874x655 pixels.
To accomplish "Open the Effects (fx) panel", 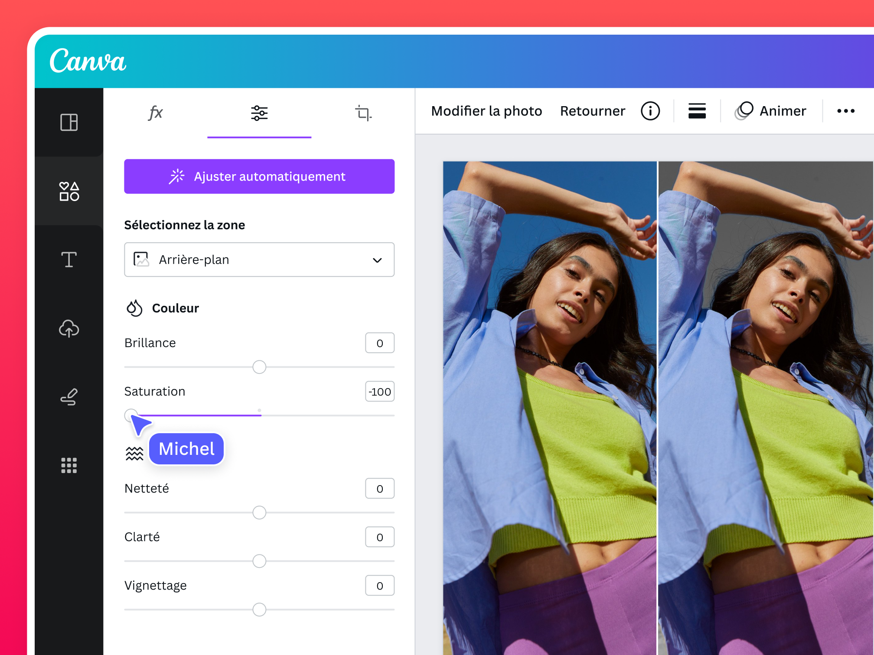I will pyautogui.click(x=155, y=113).
